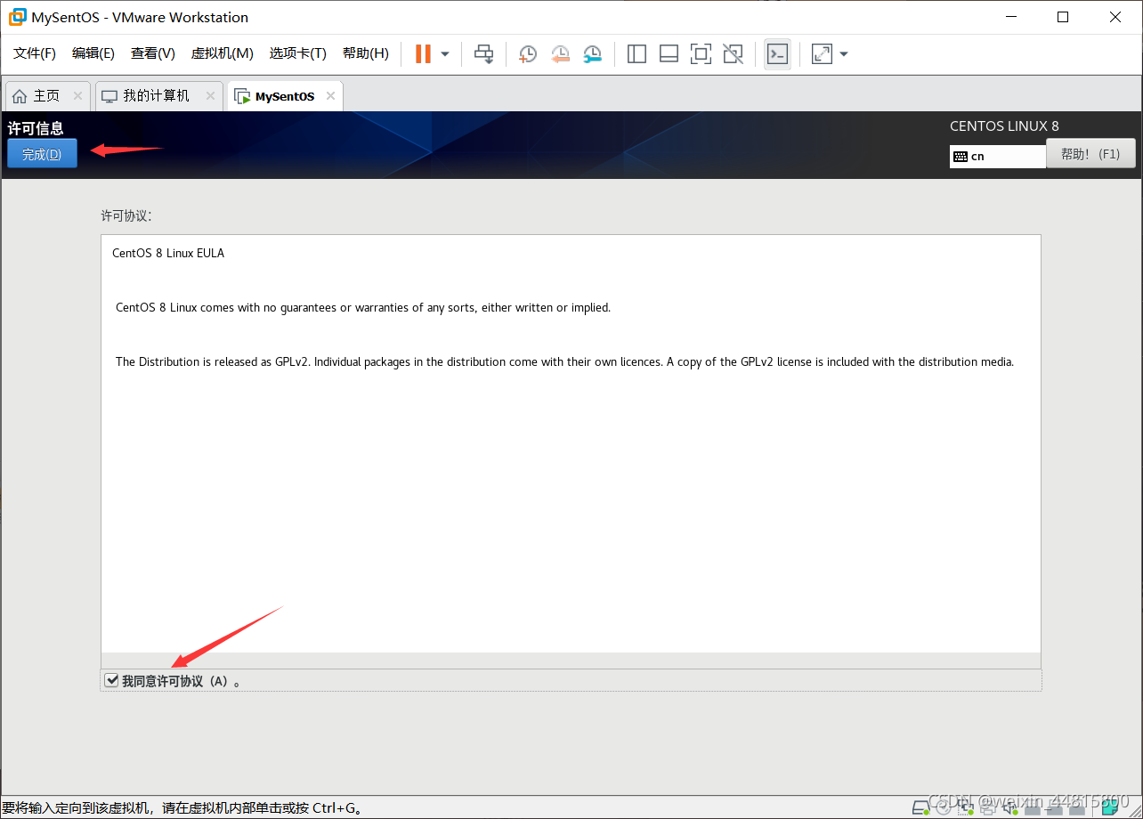Image resolution: width=1143 pixels, height=819 pixels.
Task: Maximize the VMware Workstation window
Action: coord(1063,17)
